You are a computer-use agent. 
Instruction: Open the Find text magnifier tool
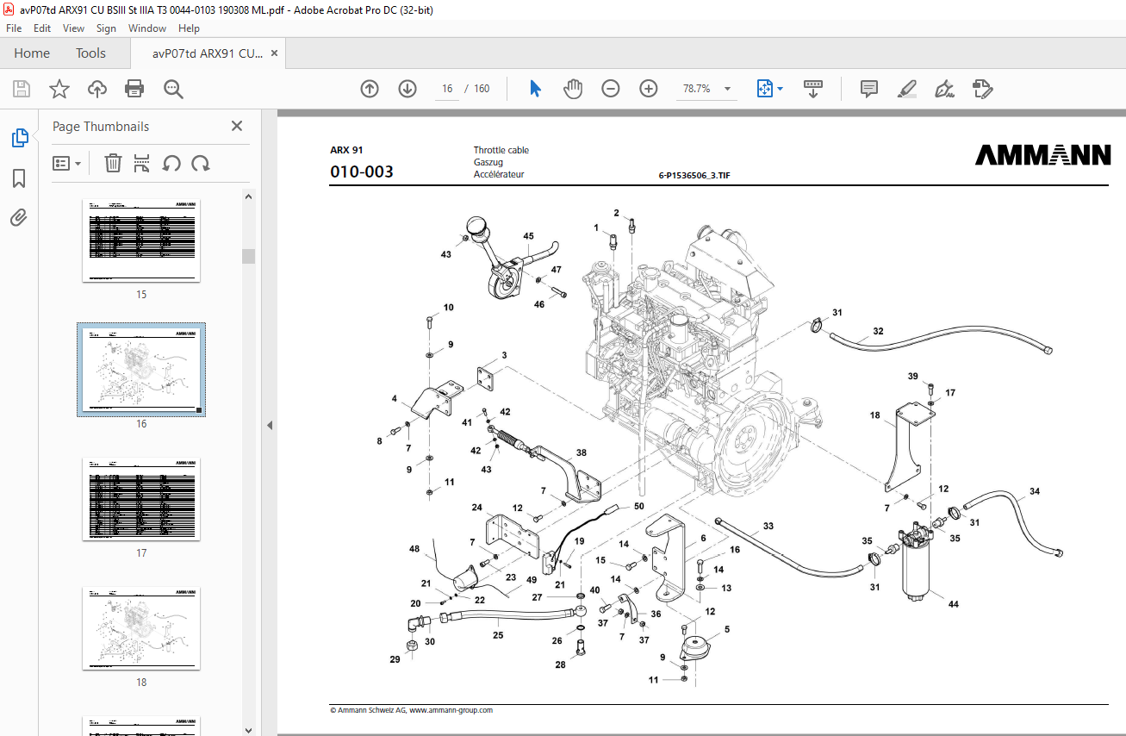pos(173,89)
